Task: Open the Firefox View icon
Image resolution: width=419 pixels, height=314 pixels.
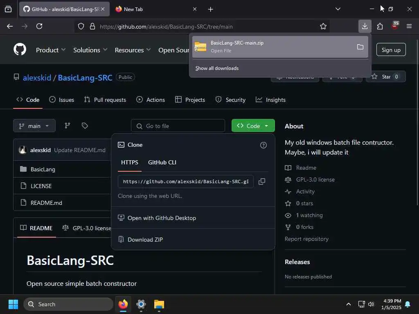Action: 8,9
